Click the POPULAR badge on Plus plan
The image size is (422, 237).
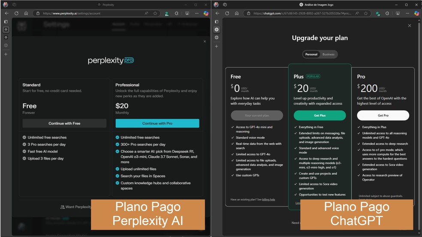tap(313, 76)
